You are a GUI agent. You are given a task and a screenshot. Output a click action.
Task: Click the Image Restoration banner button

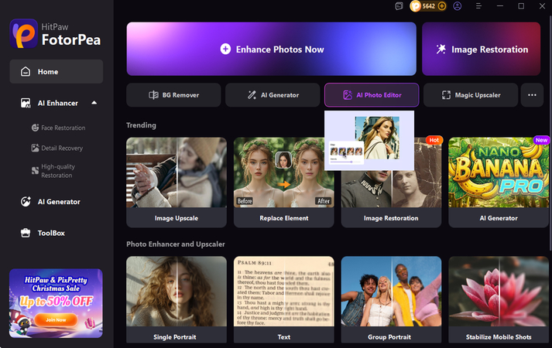(x=482, y=49)
